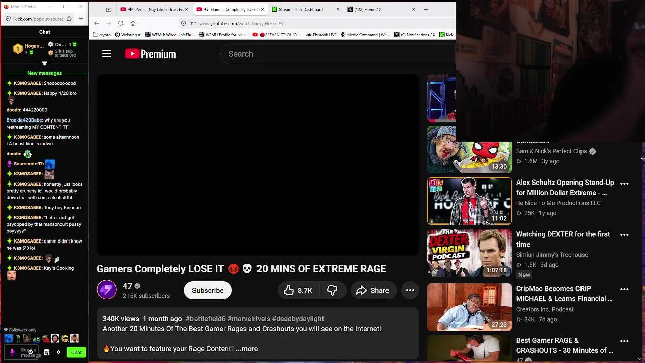The width and height of the screenshot is (645, 363).
Task: Click inside the black video player
Action: coord(258,165)
